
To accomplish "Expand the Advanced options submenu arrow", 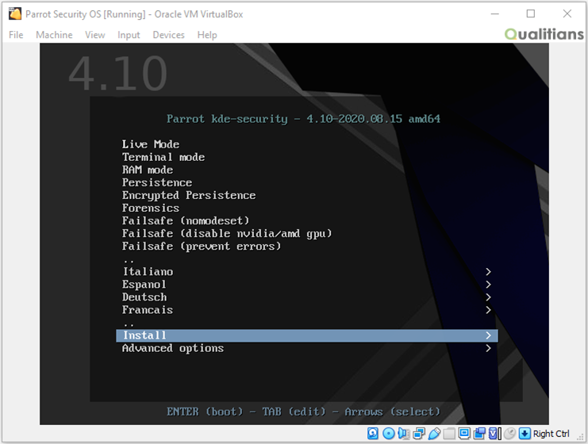I will coord(488,348).
